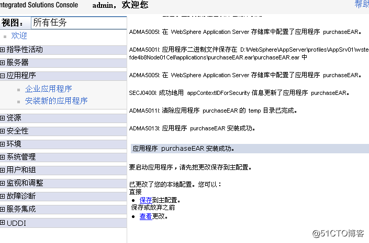This screenshot has width=369, height=243.
Task: Expand the 故障诊断 plus icon
Action: point(2,196)
